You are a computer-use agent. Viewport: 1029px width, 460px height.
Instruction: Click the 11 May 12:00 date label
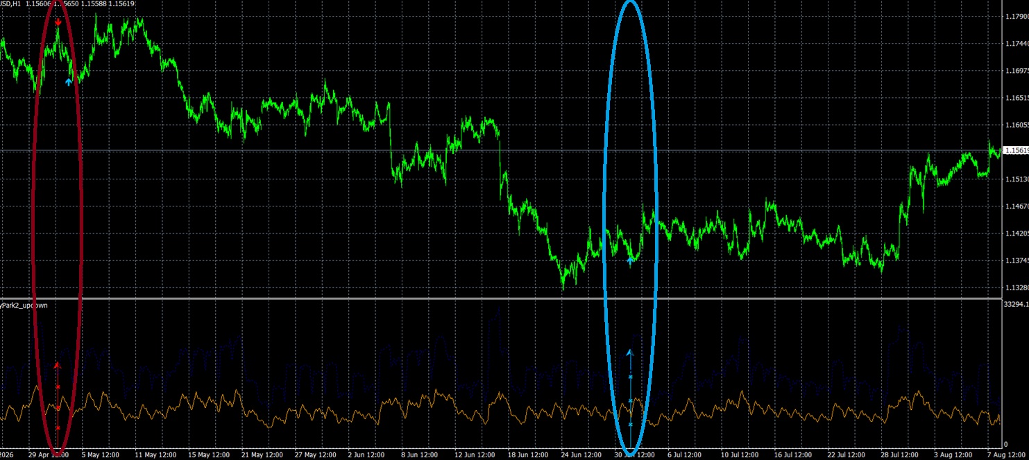[158, 455]
